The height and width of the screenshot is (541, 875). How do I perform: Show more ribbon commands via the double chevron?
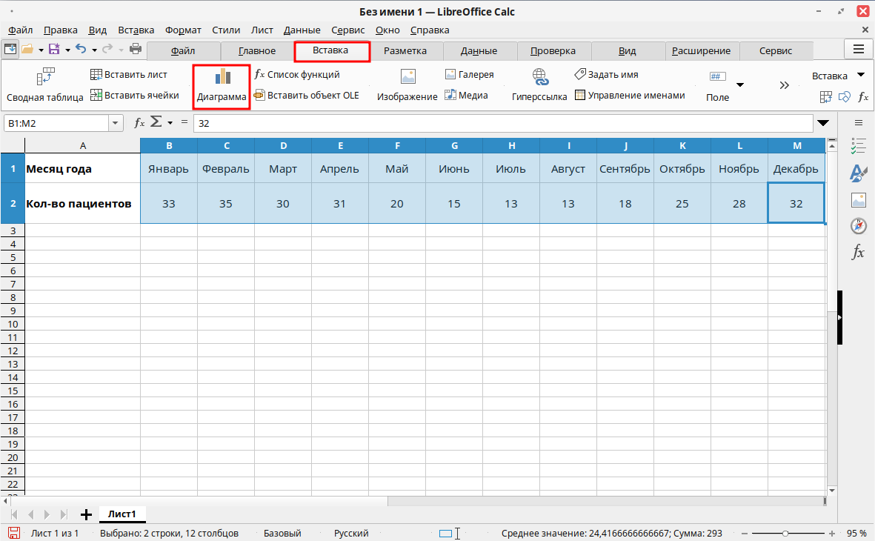(784, 85)
